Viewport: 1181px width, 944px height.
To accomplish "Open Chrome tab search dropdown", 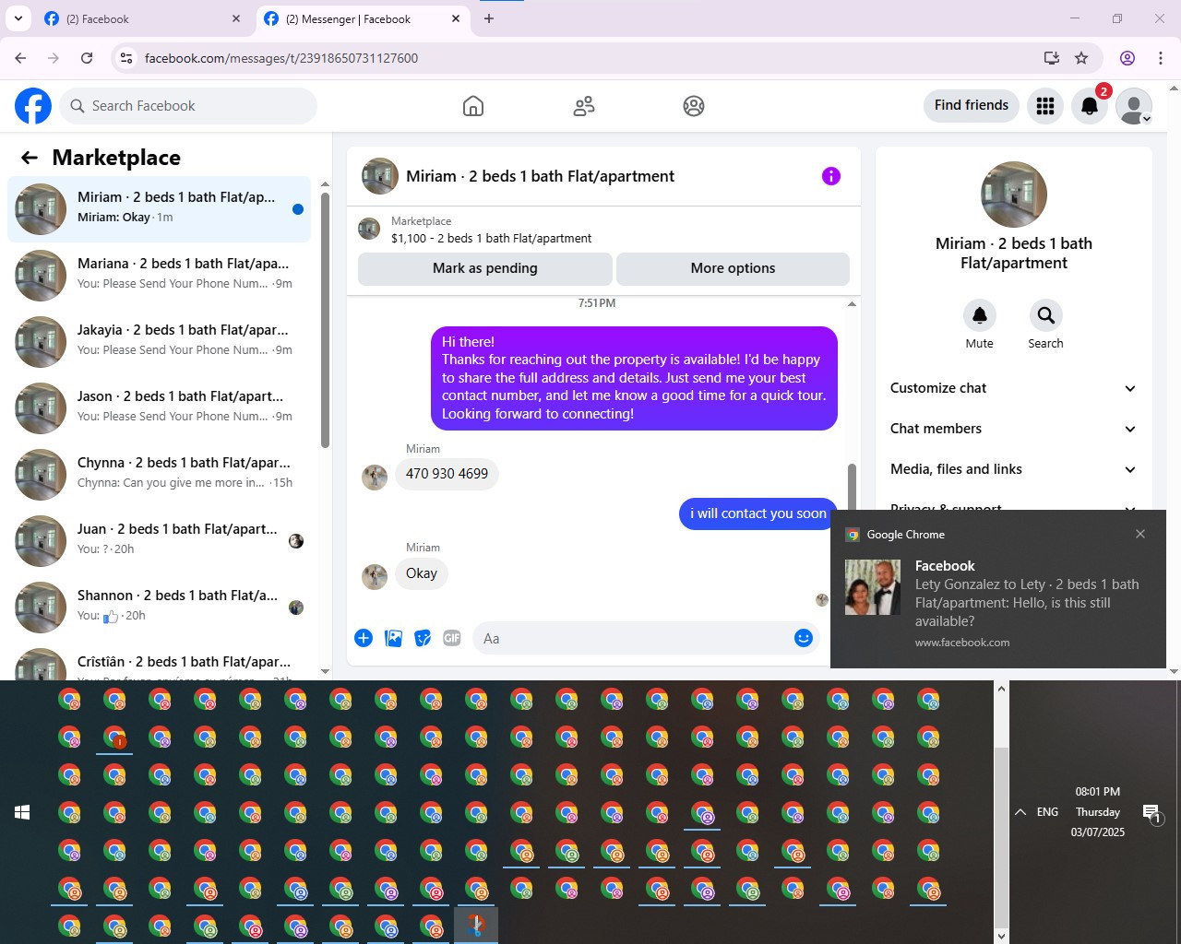I will point(18,18).
